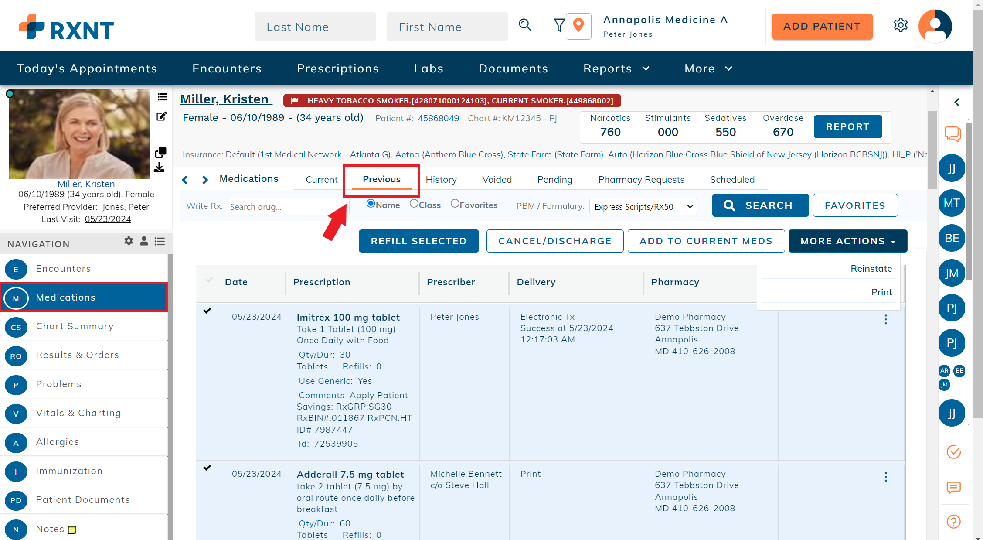Open Chart Summary in navigation

(x=84, y=326)
